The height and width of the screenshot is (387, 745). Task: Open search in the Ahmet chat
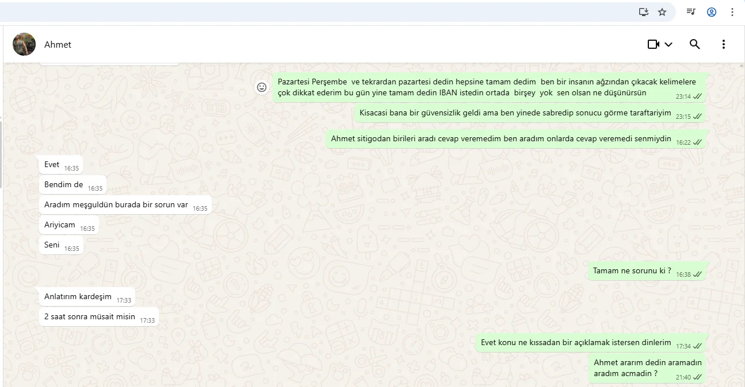tap(694, 44)
